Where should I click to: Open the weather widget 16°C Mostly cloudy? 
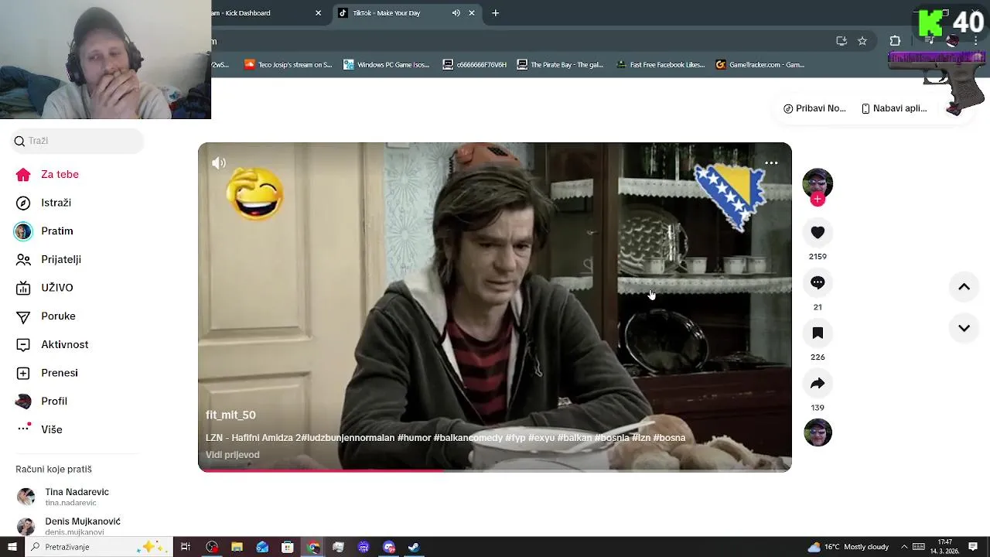848,547
